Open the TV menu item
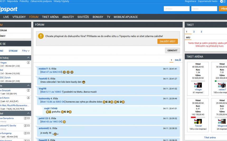 [108, 17]
